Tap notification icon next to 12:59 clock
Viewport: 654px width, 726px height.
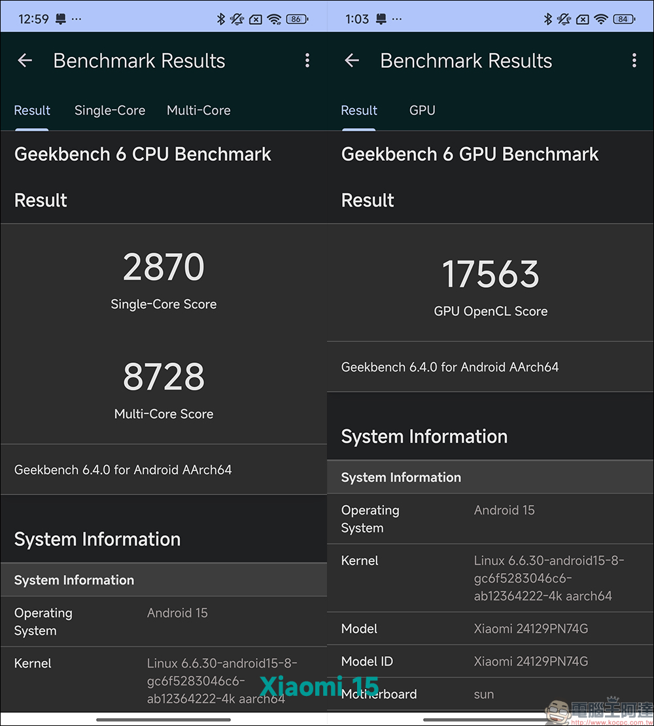[61, 19]
